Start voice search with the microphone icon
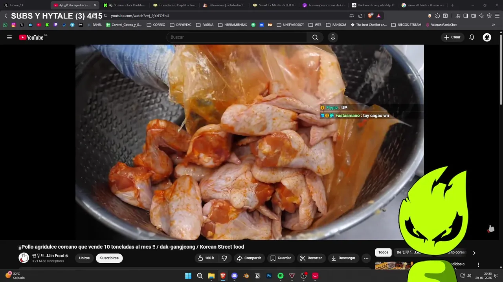The width and height of the screenshot is (503, 282). coord(333,37)
